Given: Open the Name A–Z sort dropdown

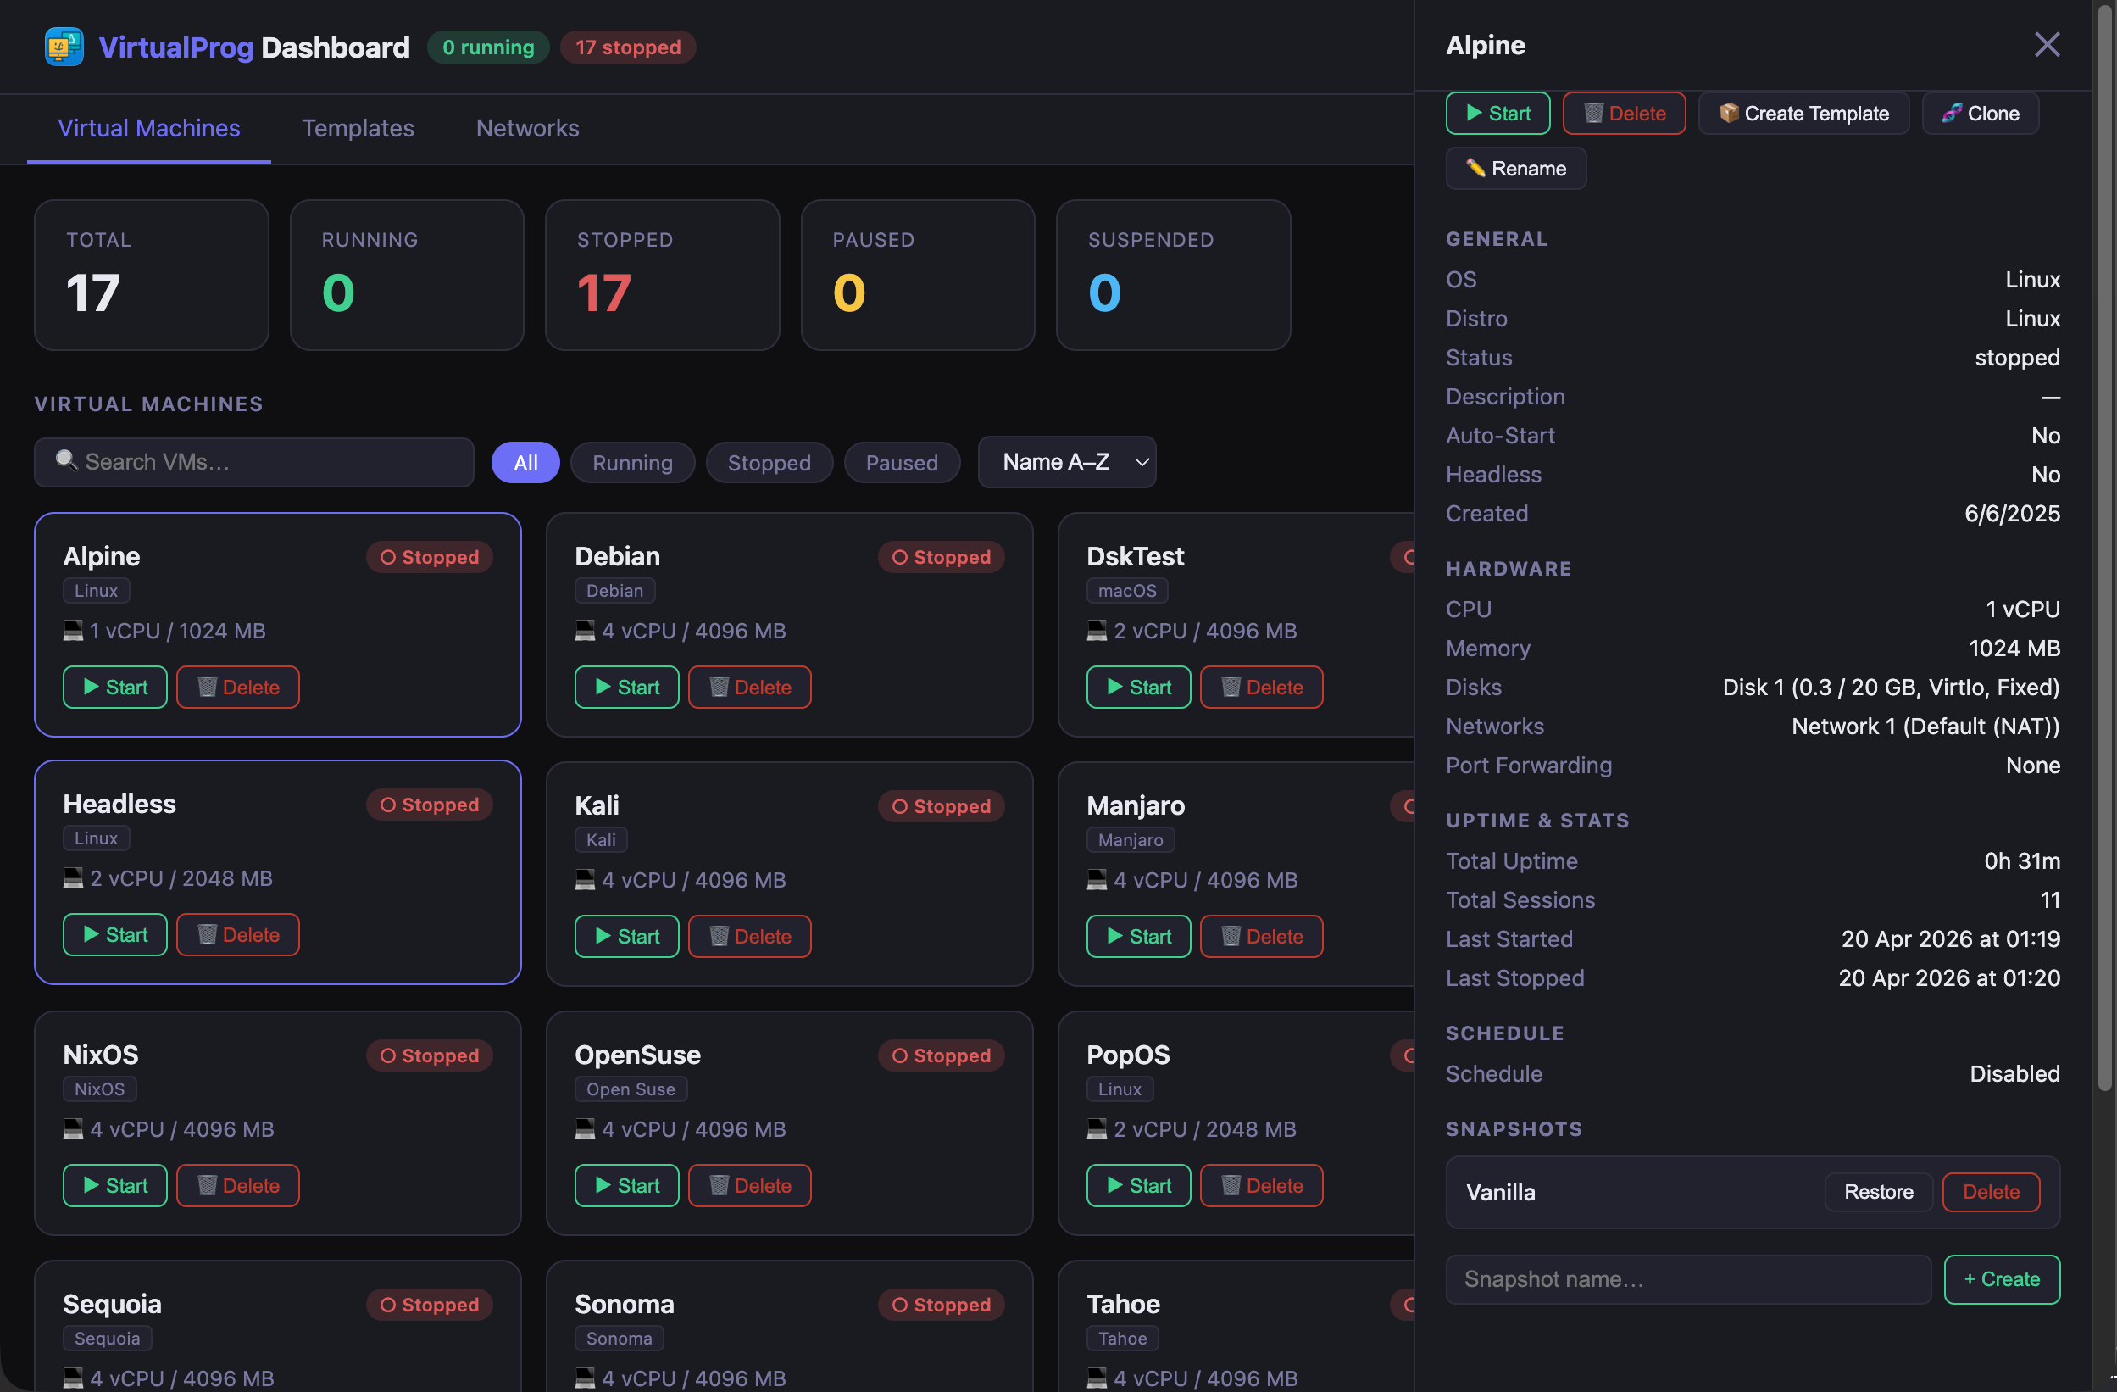Looking at the screenshot, I should coord(1065,462).
